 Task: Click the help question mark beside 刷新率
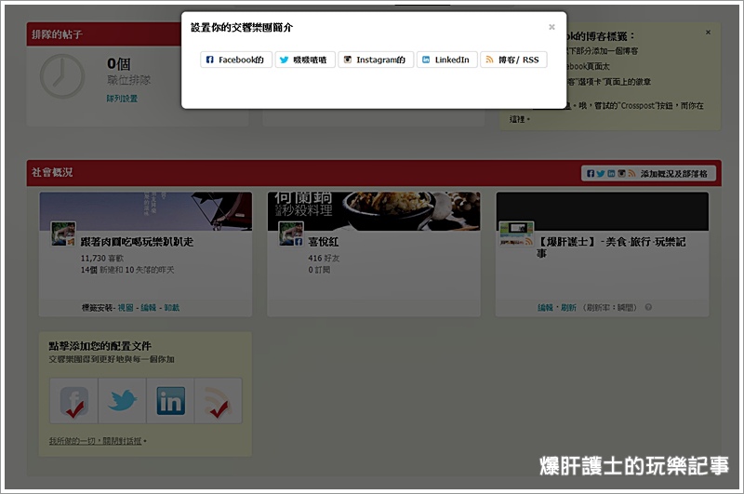point(648,307)
